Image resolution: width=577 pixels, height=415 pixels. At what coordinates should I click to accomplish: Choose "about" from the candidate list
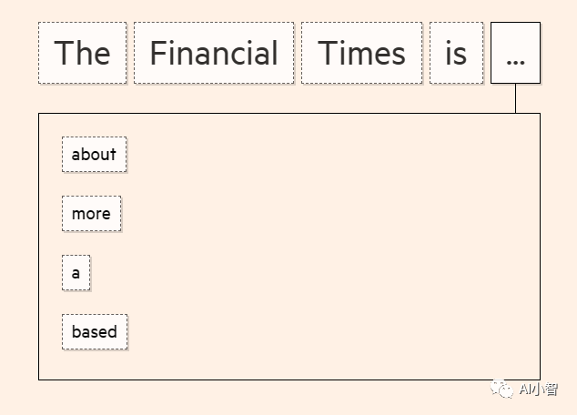click(x=94, y=154)
